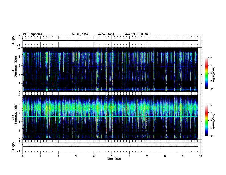Click the ch.3(V) axis label
226x175 pixels.
pyautogui.click(x=13, y=147)
